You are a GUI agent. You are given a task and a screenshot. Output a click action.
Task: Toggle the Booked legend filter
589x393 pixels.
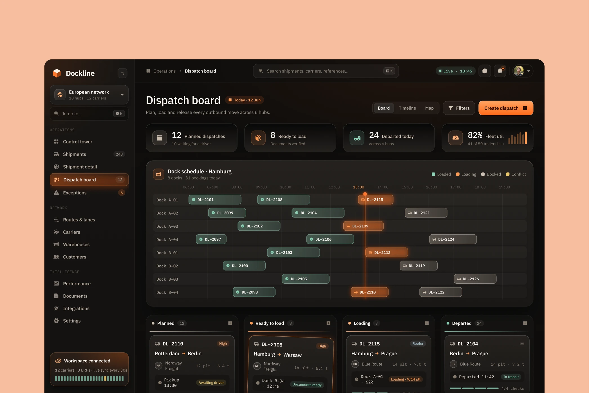491,174
